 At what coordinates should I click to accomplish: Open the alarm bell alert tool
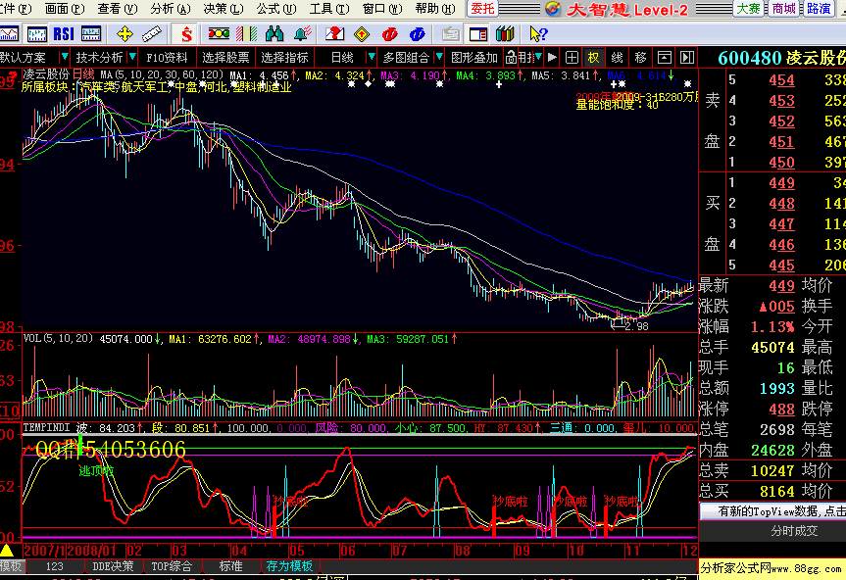click(x=303, y=34)
